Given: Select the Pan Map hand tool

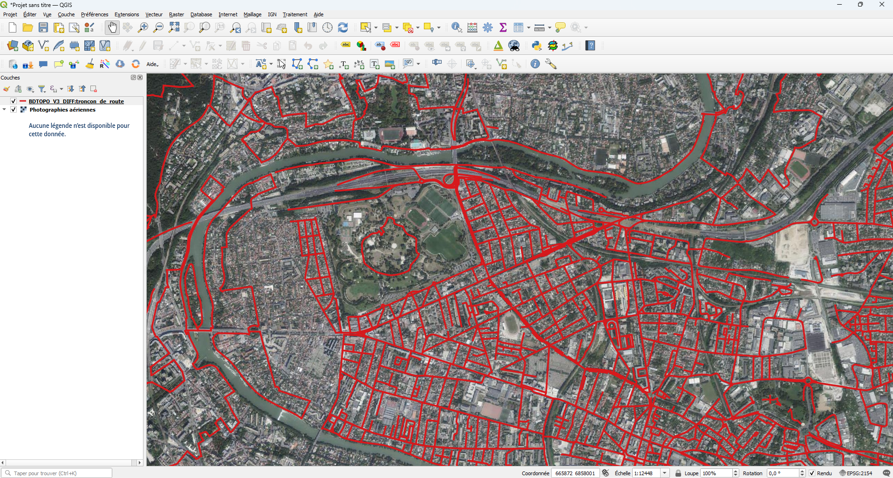Looking at the screenshot, I should 112,28.
